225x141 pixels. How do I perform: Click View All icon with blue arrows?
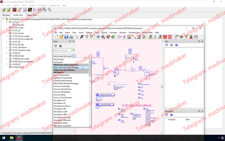tap(98, 37)
